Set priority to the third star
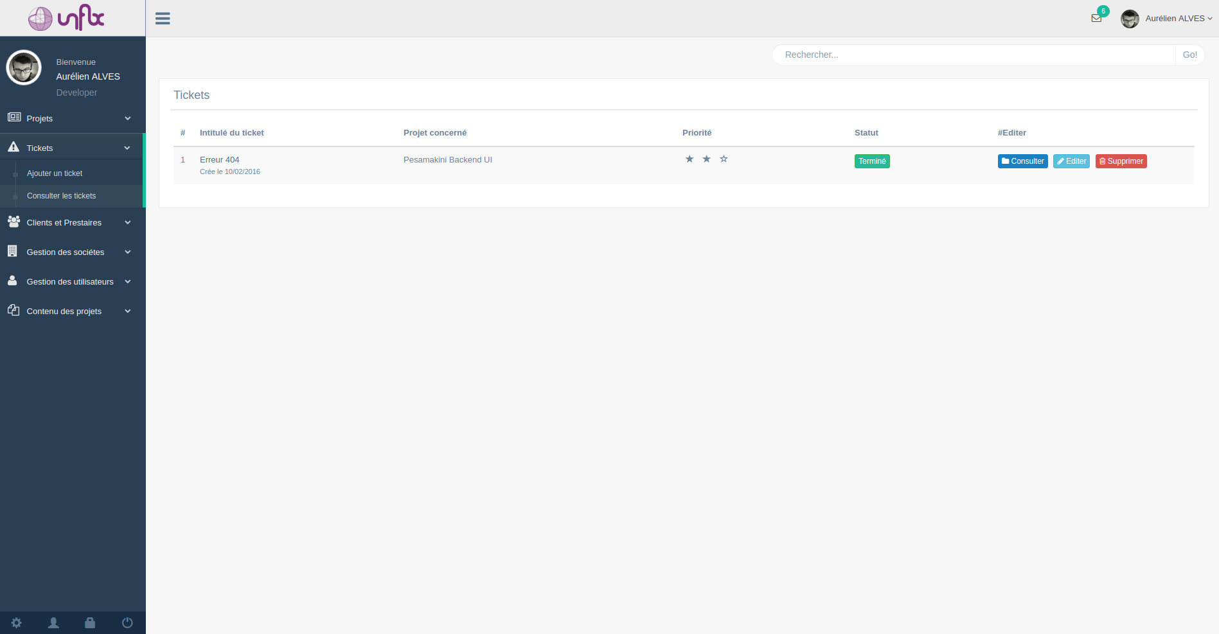The width and height of the screenshot is (1219, 634). coord(724,159)
